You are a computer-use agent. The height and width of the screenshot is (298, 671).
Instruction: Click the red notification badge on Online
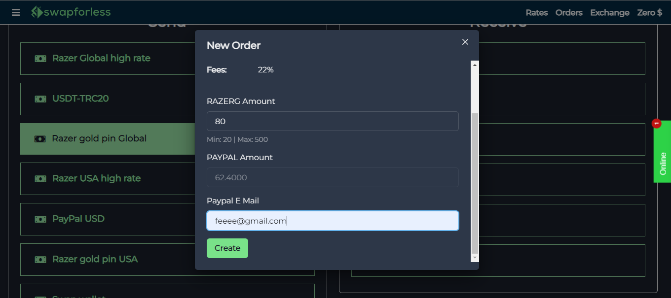pos(656,124)
